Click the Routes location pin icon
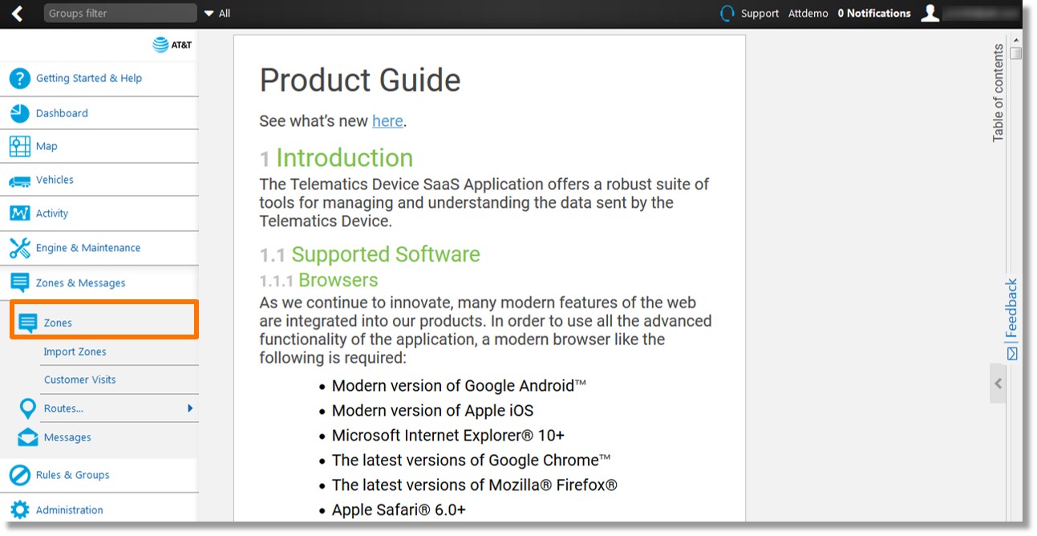This screenshot has height=536, width=1037. pyautogui.click(x=28, y=408)
